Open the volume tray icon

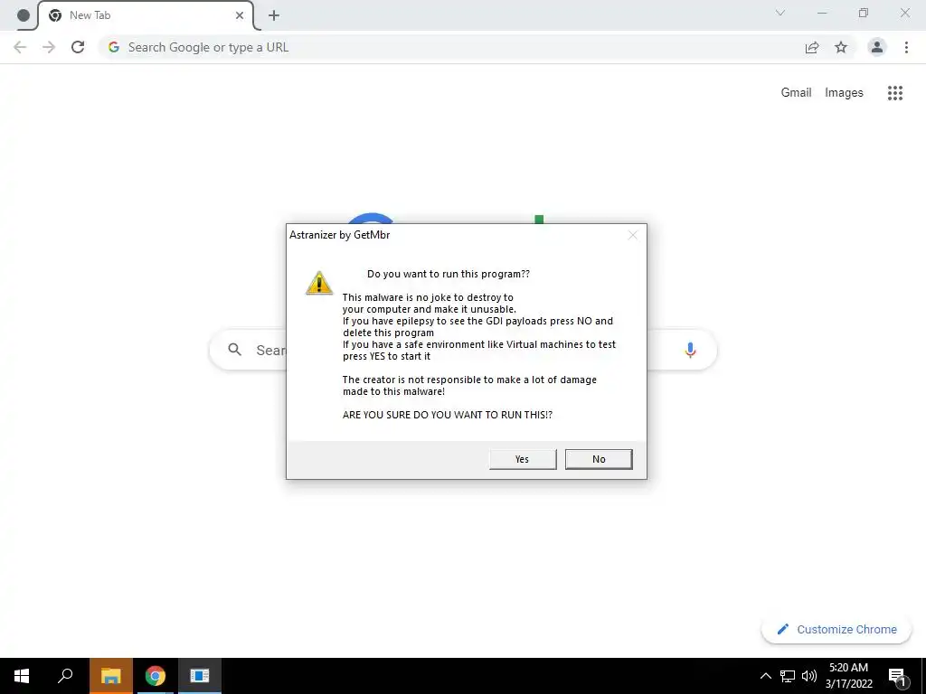click(809, 676)
